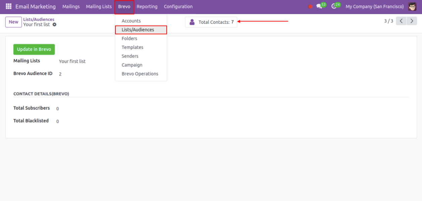Click the red recording indicator dot
The image size is (422, 201).
tap(310, 7)
